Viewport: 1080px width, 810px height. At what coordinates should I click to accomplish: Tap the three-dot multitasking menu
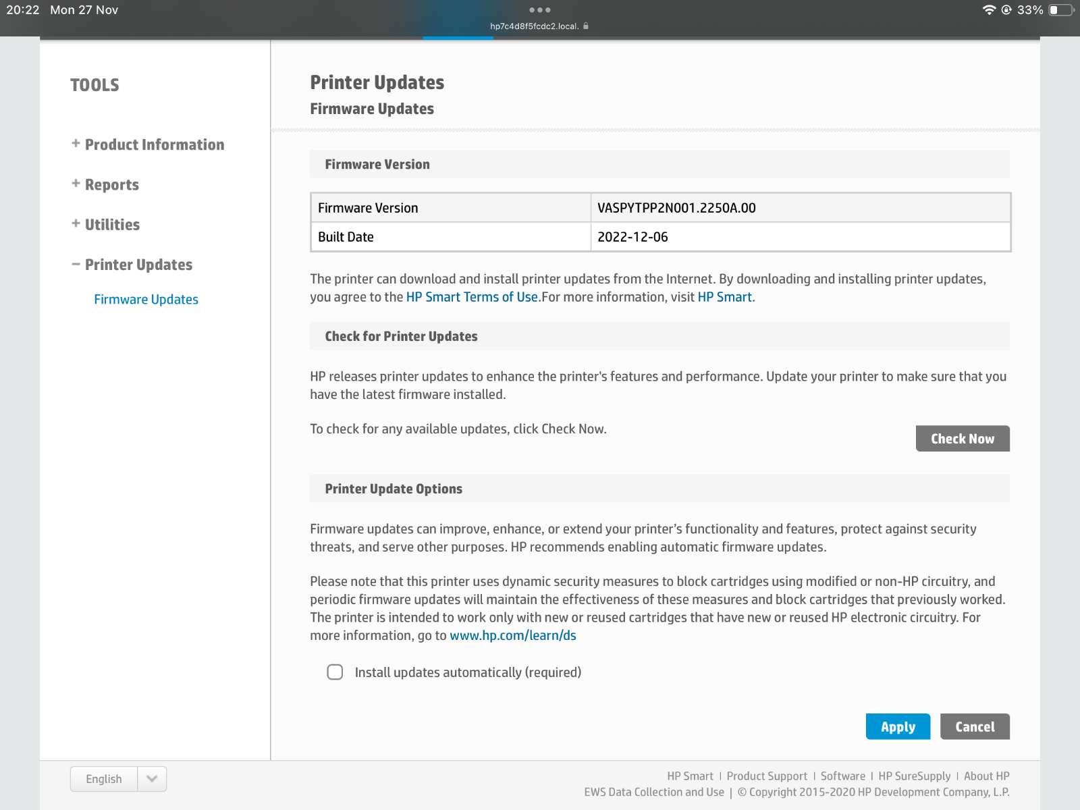(x=540, y=10)
